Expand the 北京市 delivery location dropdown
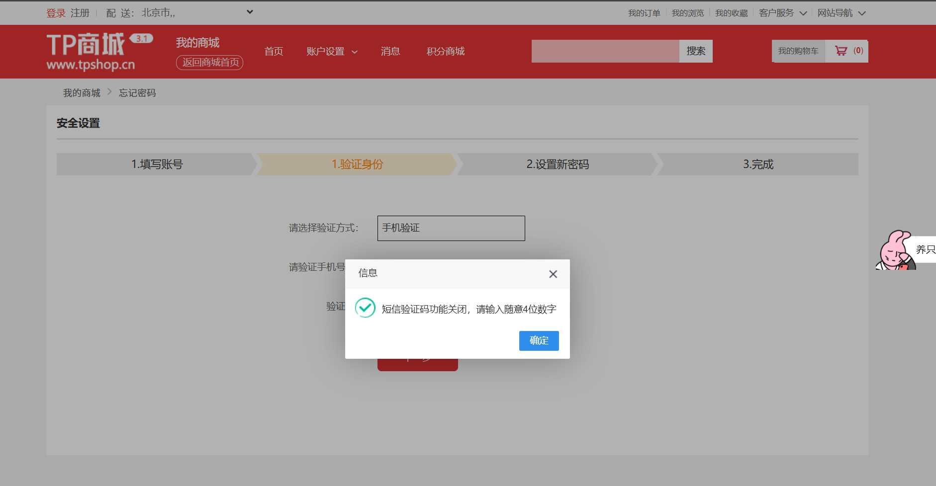Screen dimensions: 936x486 (x=249, y=11)
